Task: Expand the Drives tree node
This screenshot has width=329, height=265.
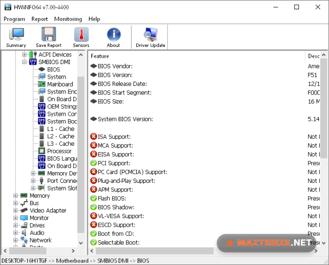Action: click(x=15, y=225)
